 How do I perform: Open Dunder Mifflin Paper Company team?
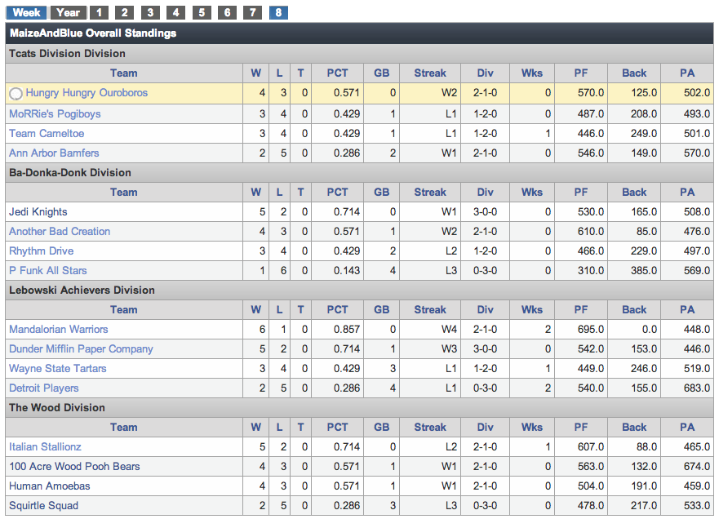pyautogui.click(x=81, y=348)
